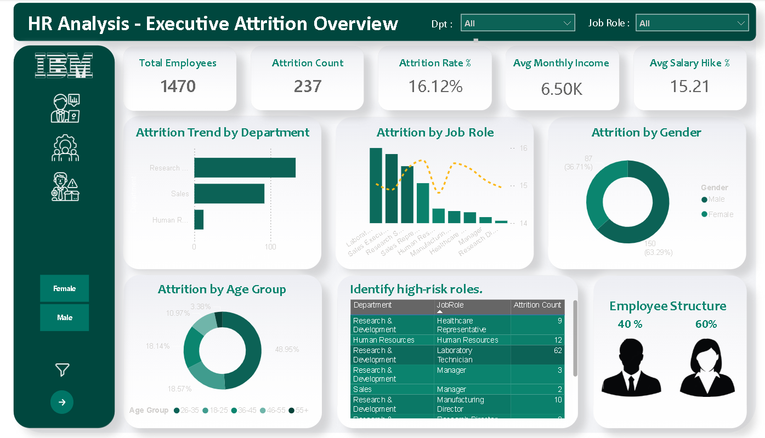The height and width of the screenshot is (438, 765).
Task: Click the 40 % label above male figure
Action: click(x=630, y=324)
